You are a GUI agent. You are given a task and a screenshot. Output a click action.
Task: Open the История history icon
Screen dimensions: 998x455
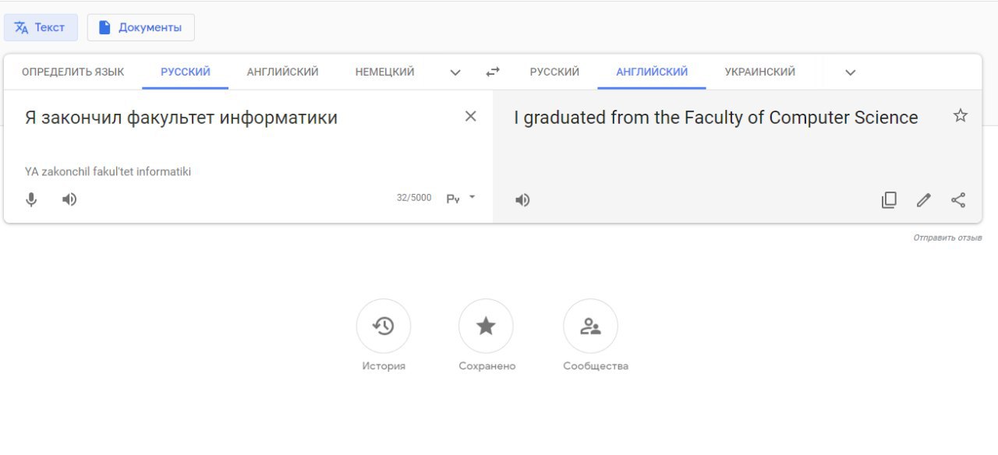(x=384, y=326)
